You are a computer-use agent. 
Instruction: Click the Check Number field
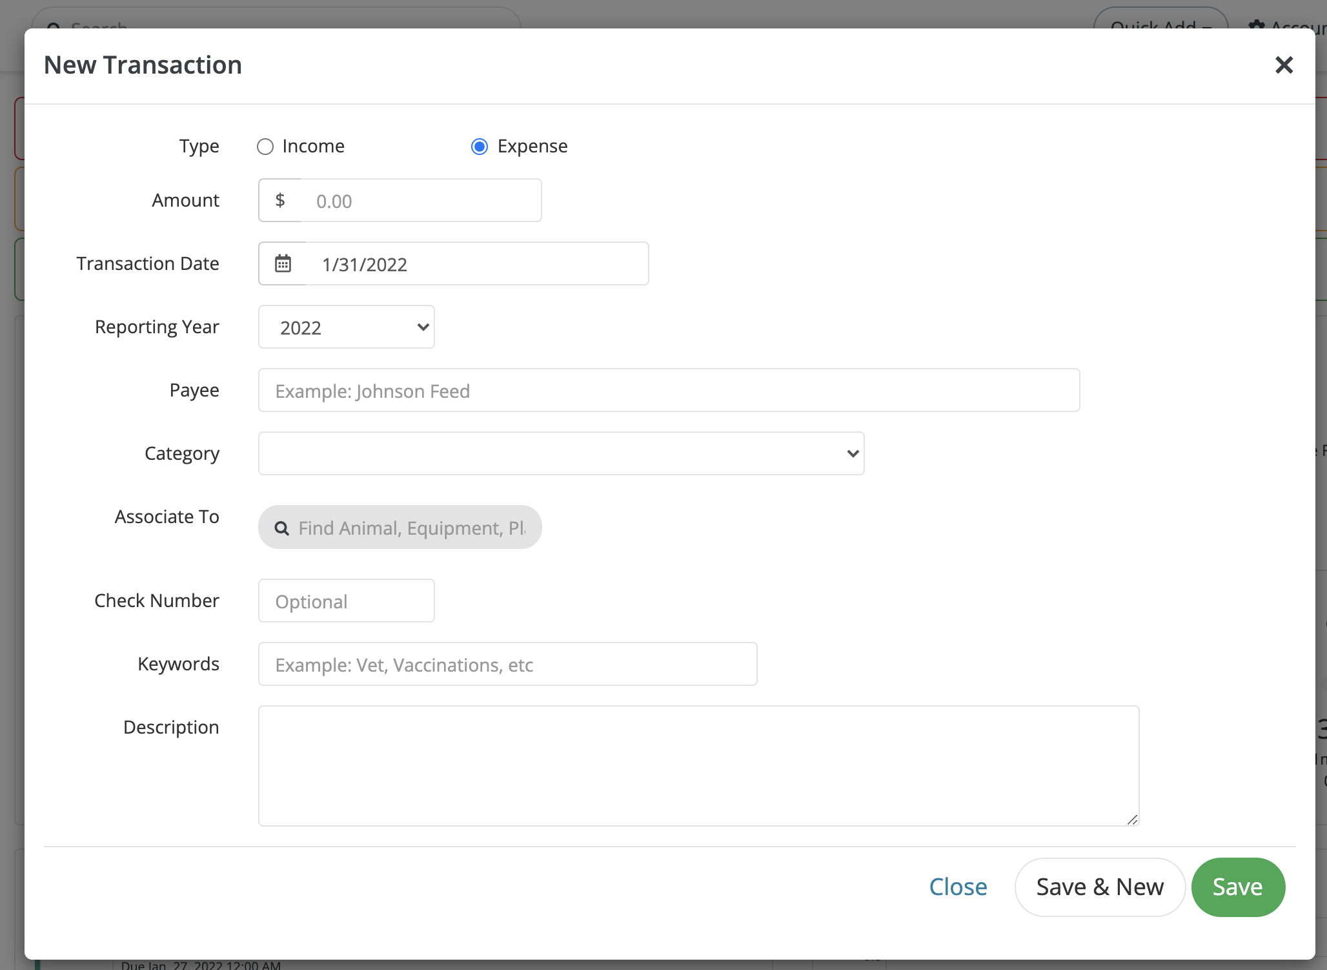pos(347,601)
